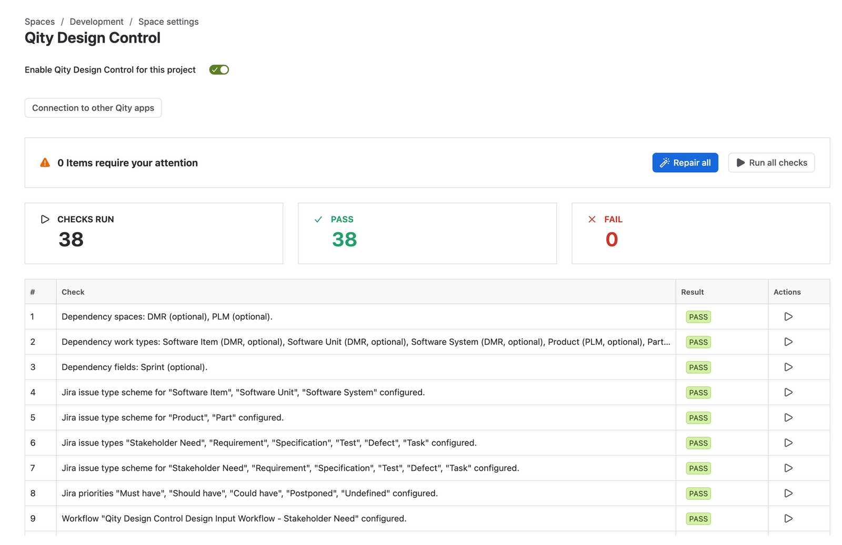Click 'Dependency spaces: DMR (optional), PLM (optional).' text

pos(167,316)
